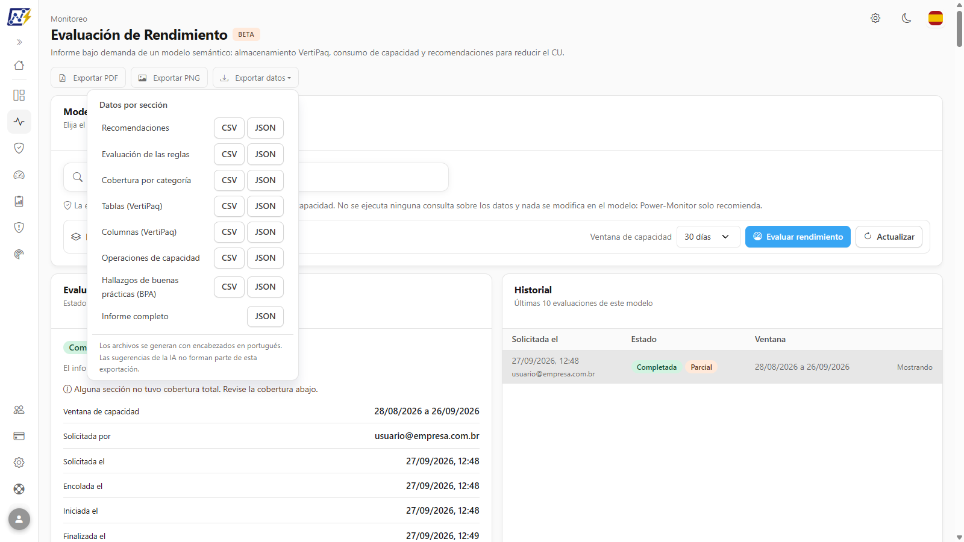This screenshot has height=542, width=964.
Task: Change language via the Spanish flag
Action: pyautogui.click(x=936, y=18)
